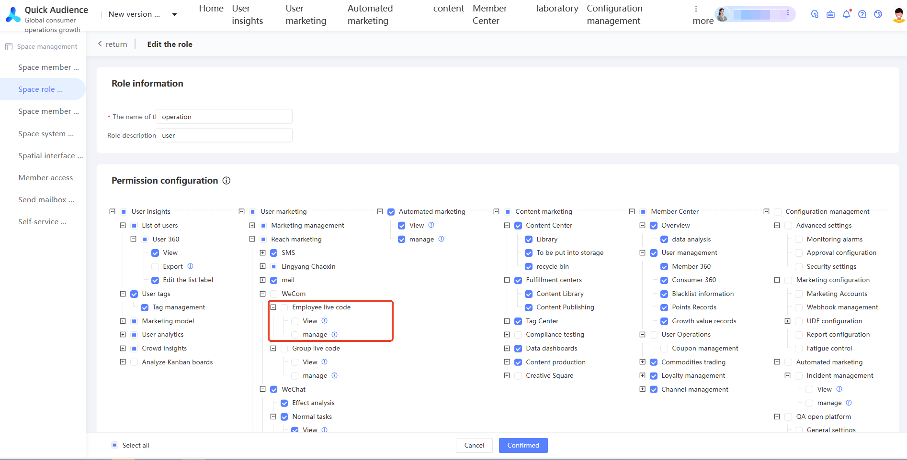Click the Confirmed button

(x=523, y=445)
